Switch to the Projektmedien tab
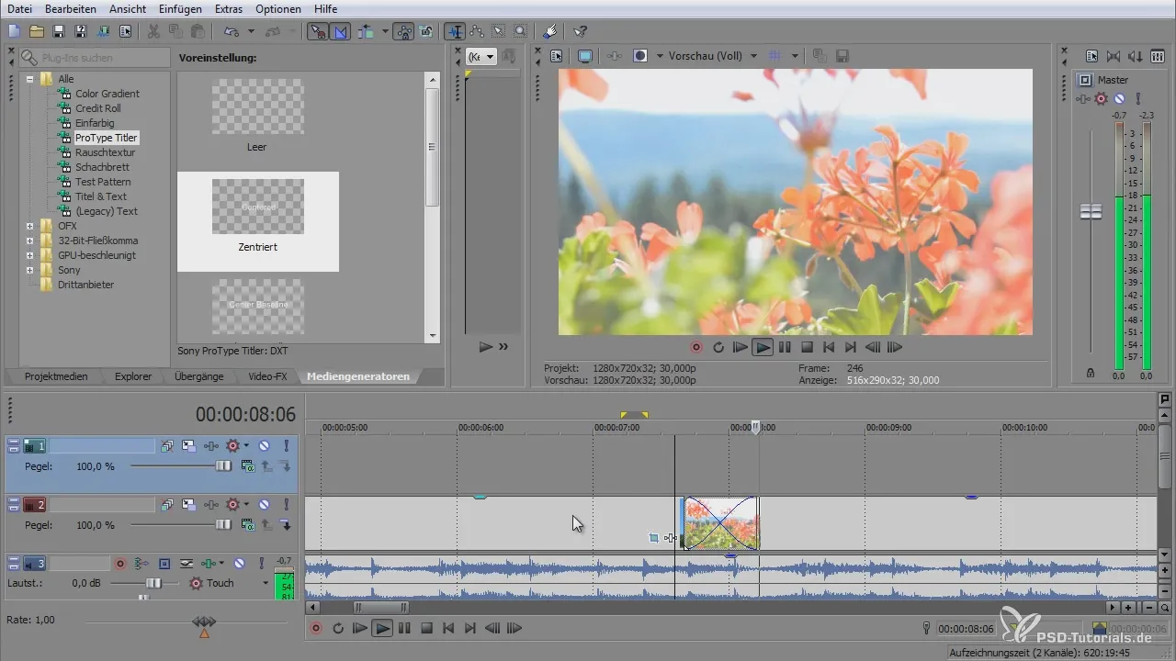 pyautogui.click(x=56, y=376)
